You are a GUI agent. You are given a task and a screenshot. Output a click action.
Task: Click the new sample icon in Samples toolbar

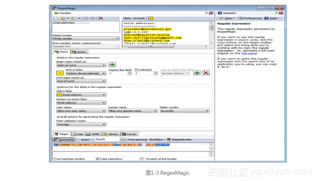click(56, 18)
